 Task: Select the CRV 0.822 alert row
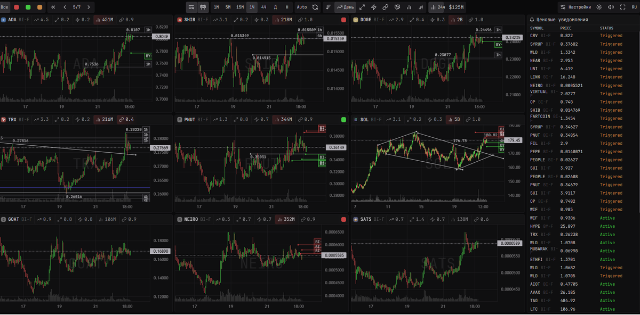[583, 36]
